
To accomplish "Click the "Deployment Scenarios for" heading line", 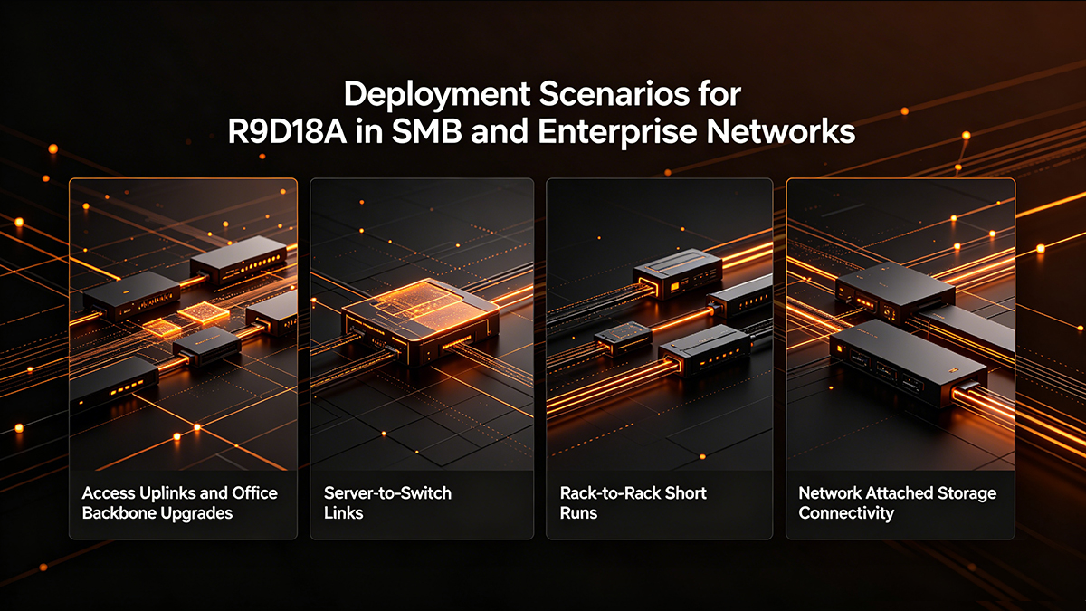I will tap(542, 96).
